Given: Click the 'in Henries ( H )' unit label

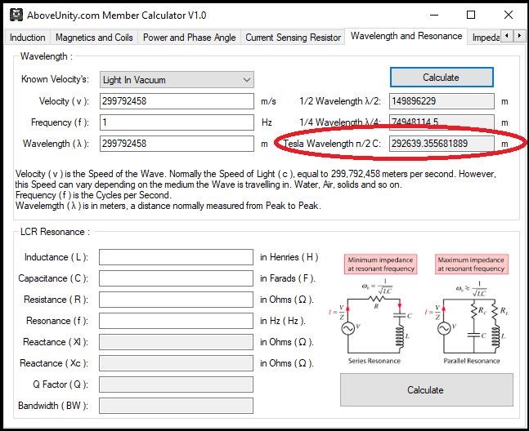Looking at the screenshot, I should tap(289, 257).
